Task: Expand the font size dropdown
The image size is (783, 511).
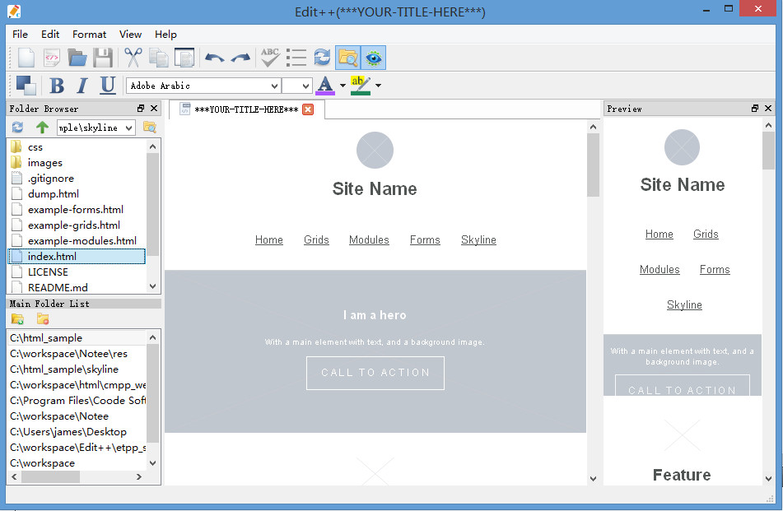Action: [x=297, y=86]
